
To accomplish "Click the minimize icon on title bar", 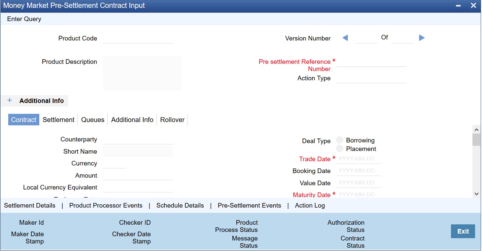I will pos(458,5).
